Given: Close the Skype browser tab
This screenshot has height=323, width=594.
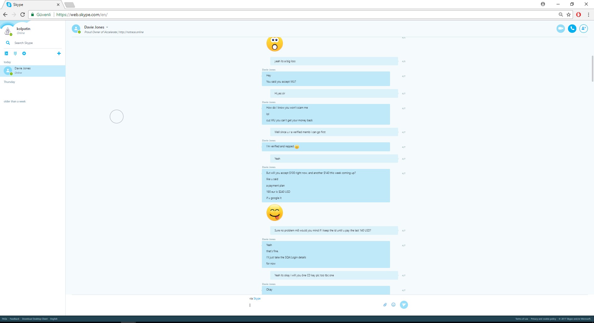Looking at the screenshot, I should coord(58,5).
